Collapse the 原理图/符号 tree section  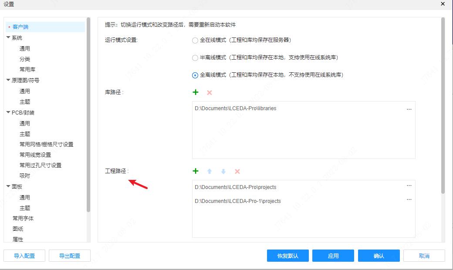pos(8,80)
